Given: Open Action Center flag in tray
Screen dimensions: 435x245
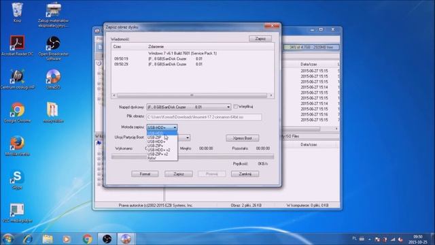Looking at the screenshot, I should tap(377, 239).
